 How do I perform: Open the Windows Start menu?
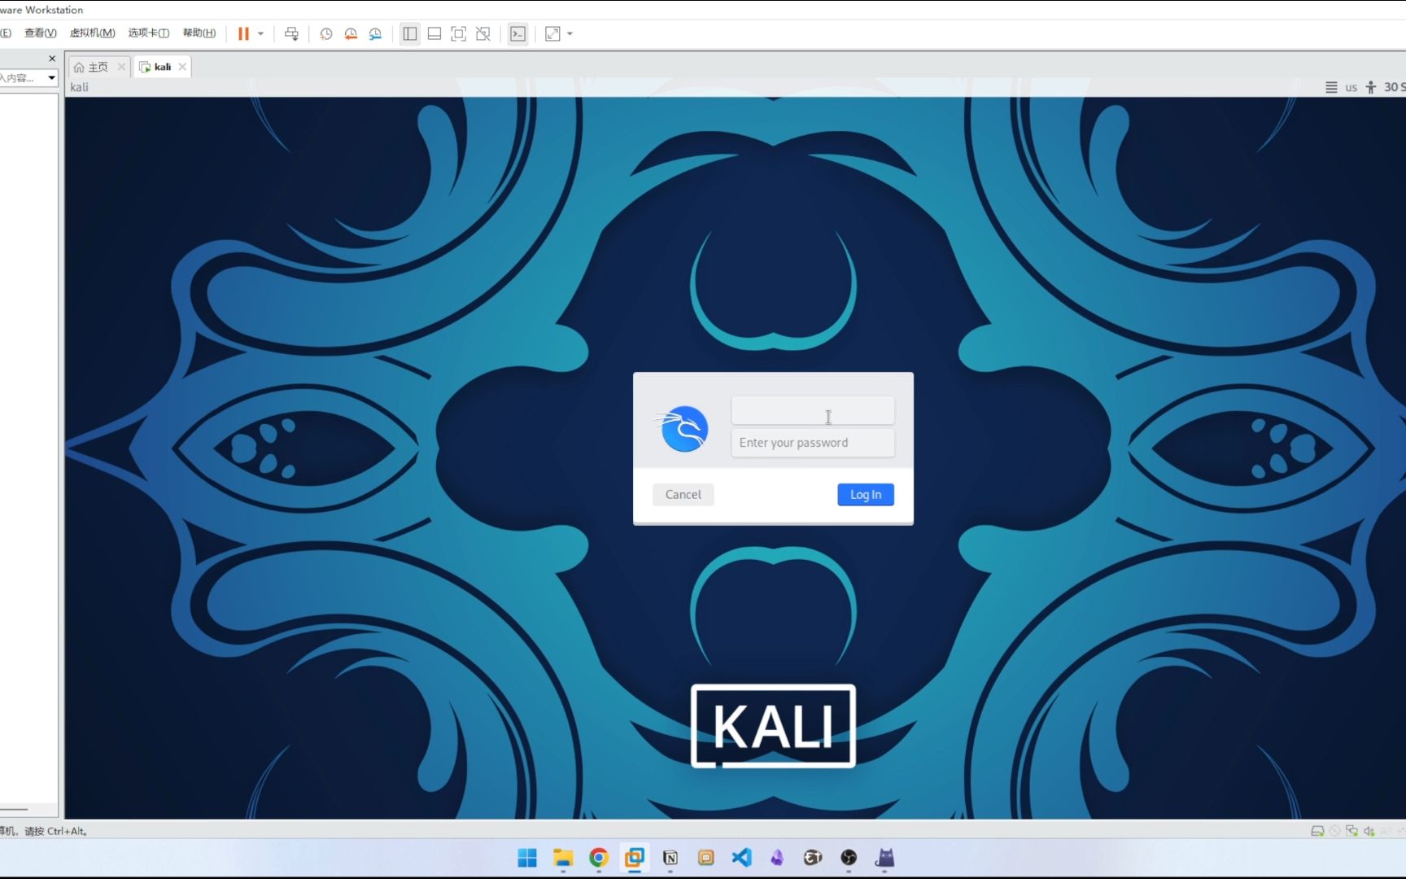coord(527,858)
